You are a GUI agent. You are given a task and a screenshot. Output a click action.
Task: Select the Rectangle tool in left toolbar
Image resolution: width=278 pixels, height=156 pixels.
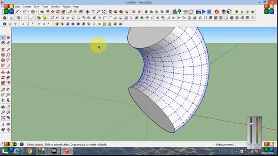[x=3, y=50]
